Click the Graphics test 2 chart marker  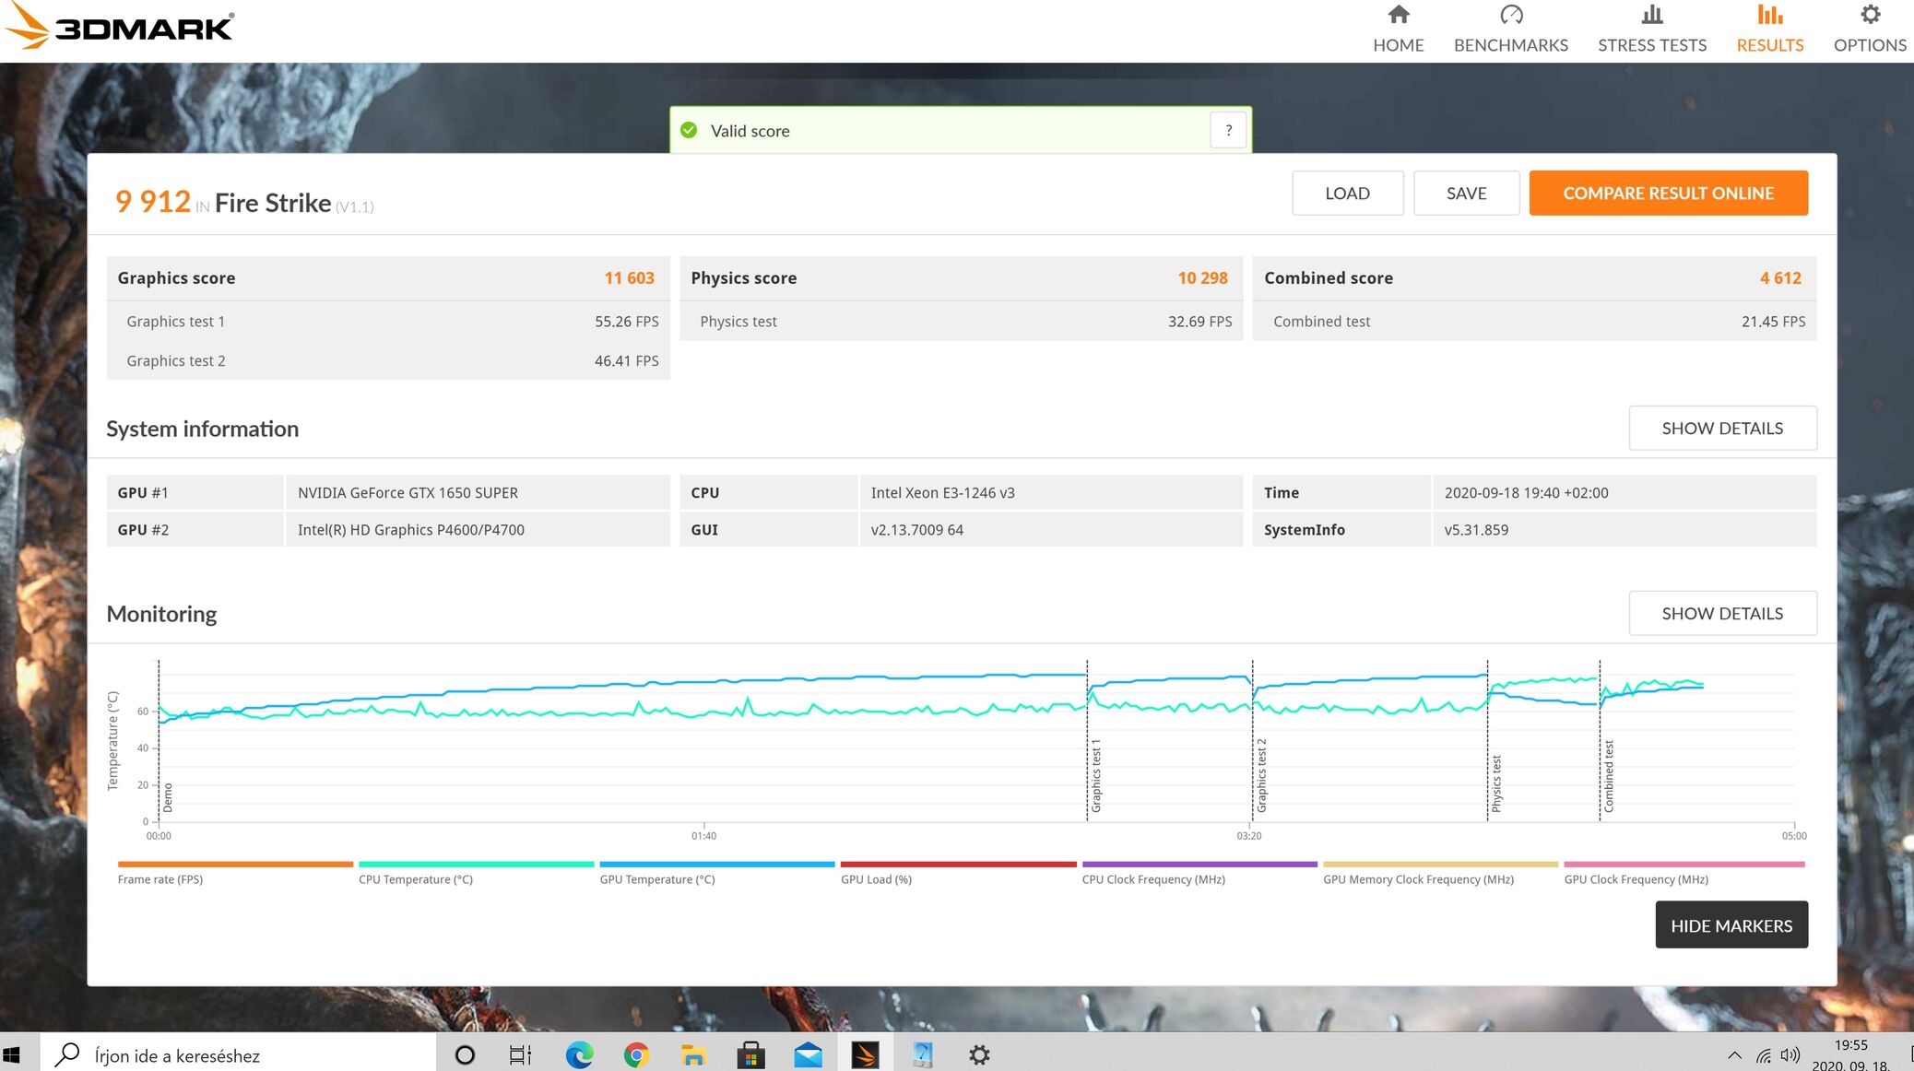click(1262, 775)
